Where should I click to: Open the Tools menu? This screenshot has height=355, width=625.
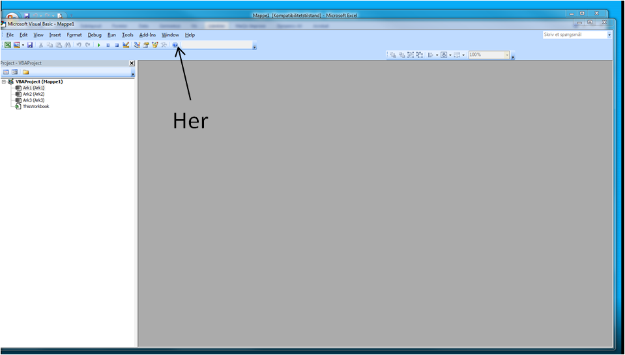click(128, 35)
